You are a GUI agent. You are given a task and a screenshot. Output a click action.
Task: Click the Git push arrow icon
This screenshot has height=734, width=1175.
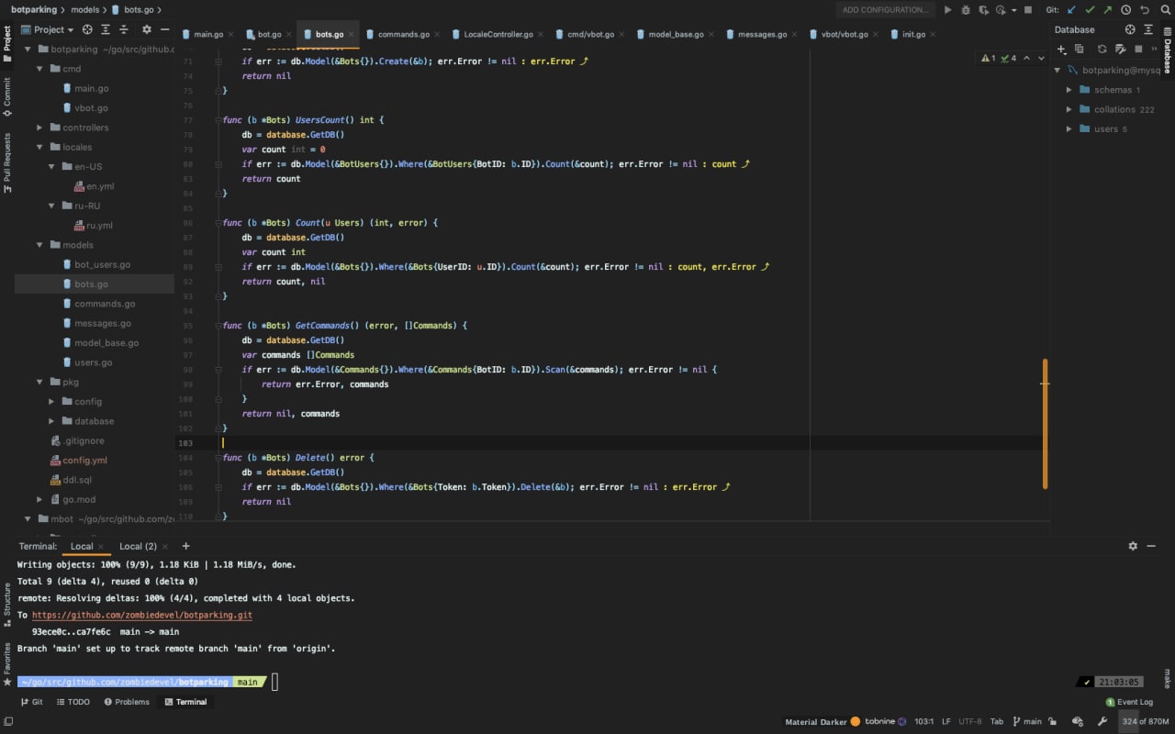[x=1108, y=10]
